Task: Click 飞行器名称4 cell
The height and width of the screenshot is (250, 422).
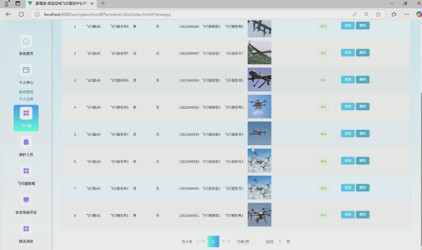Action: click(x=119, y=134)
